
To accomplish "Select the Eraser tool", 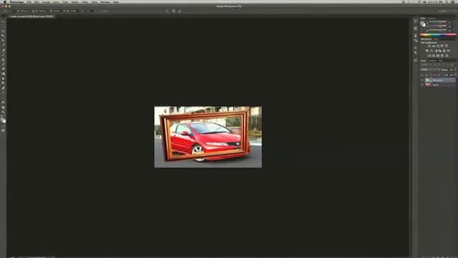I will pos(3,69).
